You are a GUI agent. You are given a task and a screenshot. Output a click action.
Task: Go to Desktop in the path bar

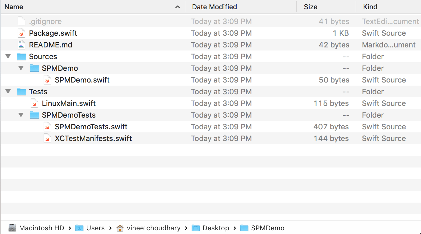[x=215, y=228]
